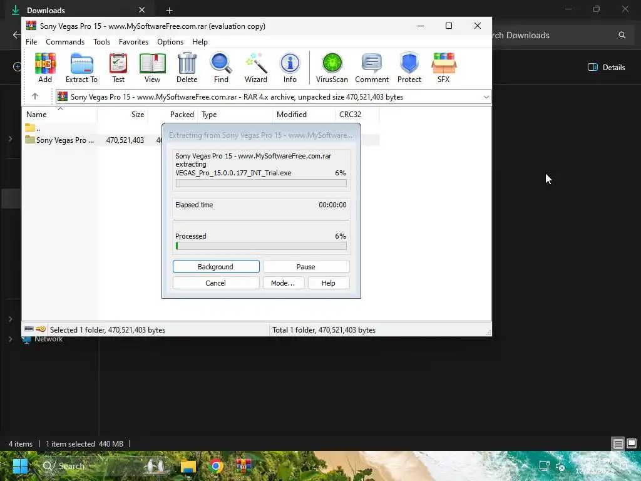
Task: Click the Downloads tab in Explorer
Action: (79, 10)
